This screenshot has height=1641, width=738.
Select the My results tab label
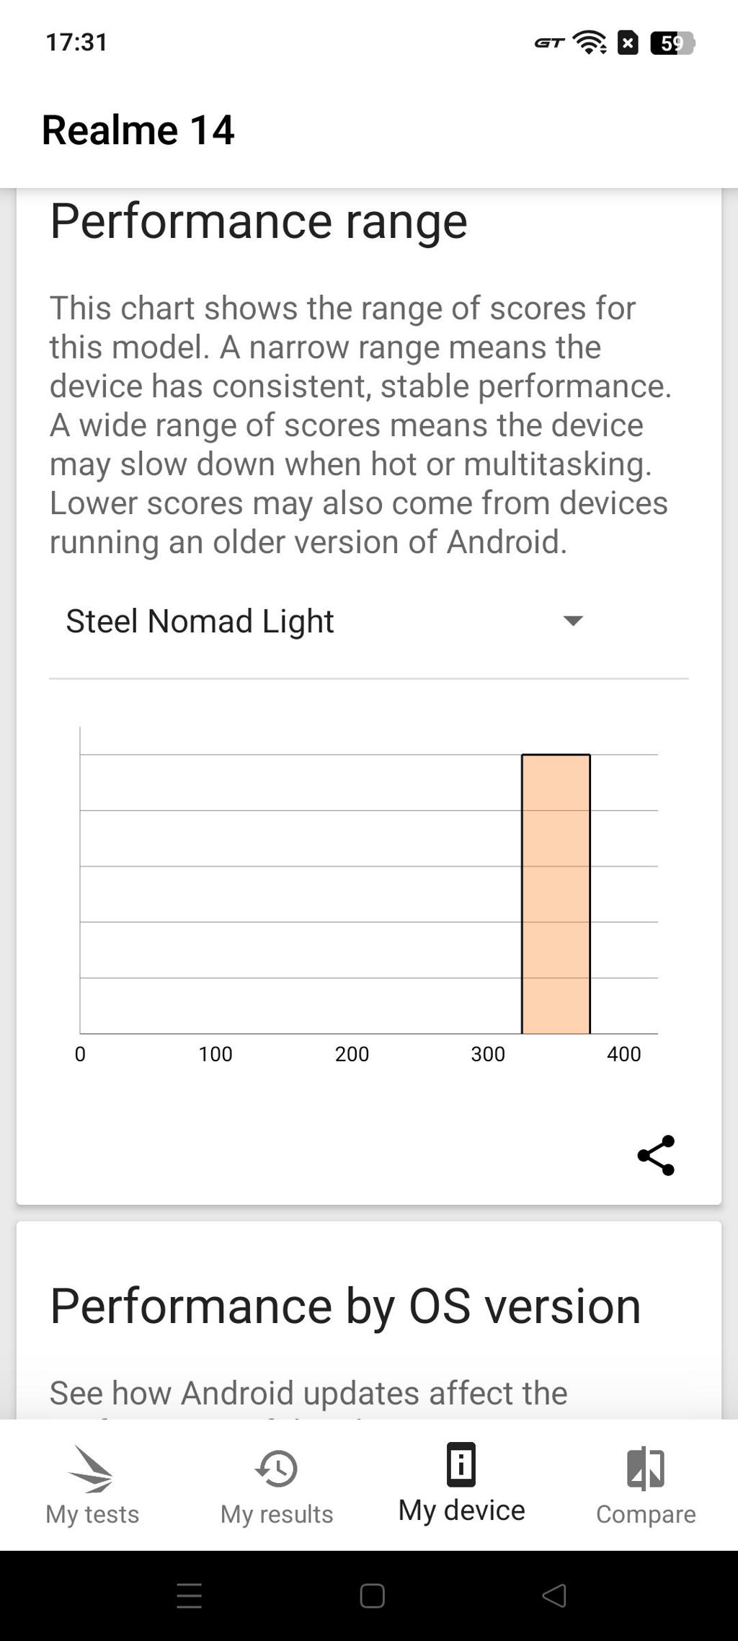[277, 1513]
